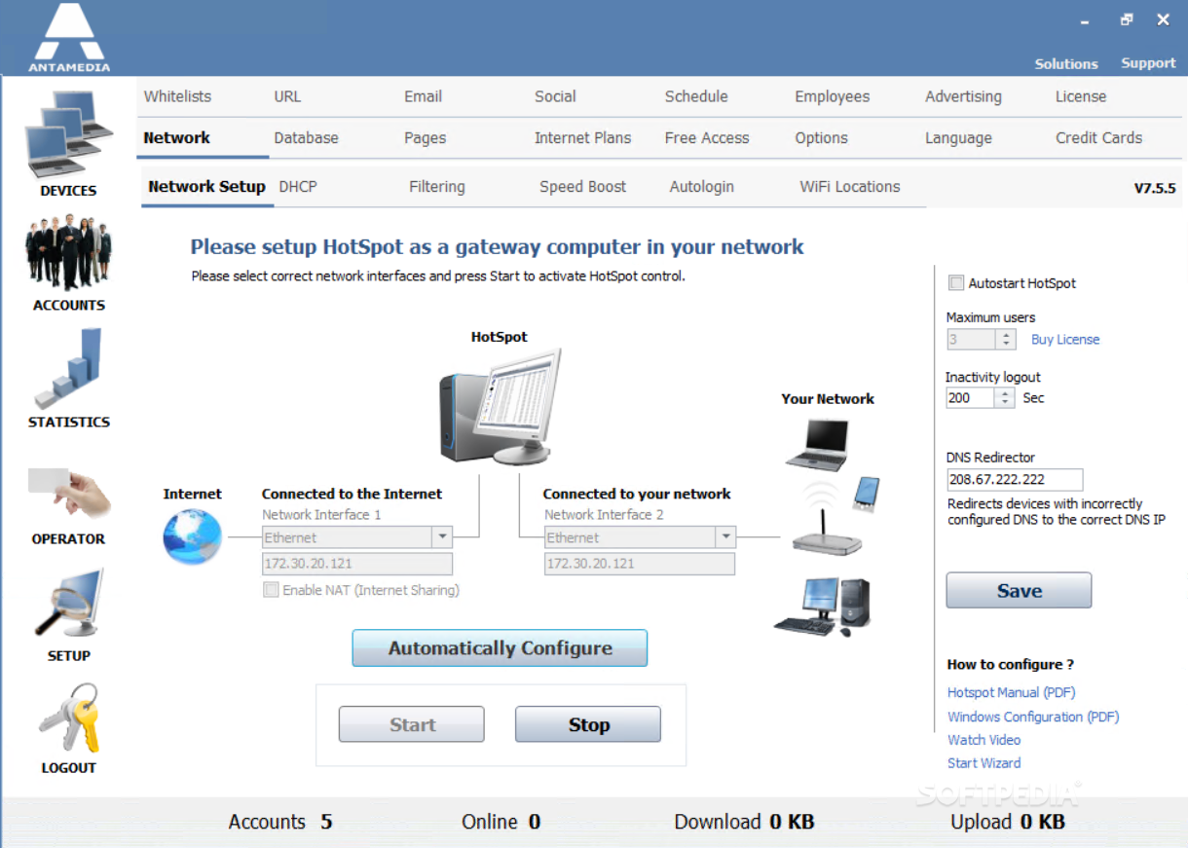Open the Credit Cards tab
This screenshot has height=848, width=1188.
pos(1098,137)
